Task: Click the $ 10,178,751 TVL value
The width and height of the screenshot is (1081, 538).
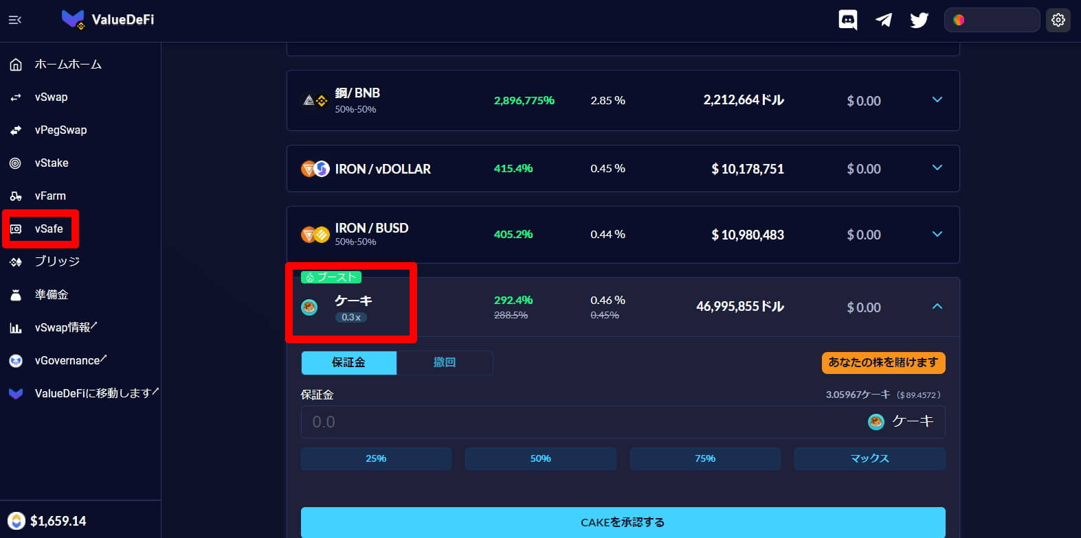Action: tap(748, 169)
